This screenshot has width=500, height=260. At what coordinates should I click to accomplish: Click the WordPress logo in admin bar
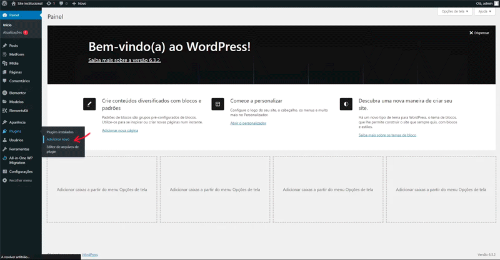(4, 4)
